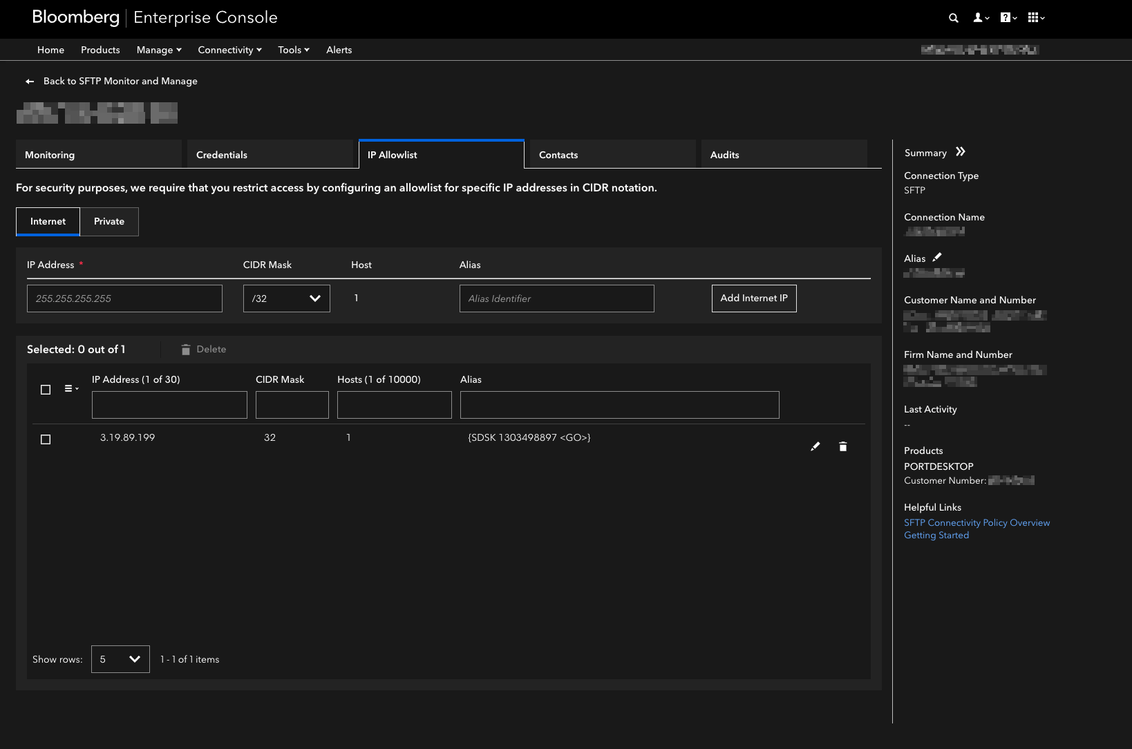
Task: Switch to the Contacts tab
Action: tap(613, 154)
